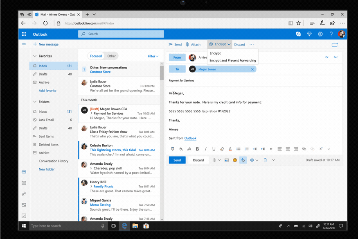Image resolution: width=358 pixels, height=239 pixels.
Task: Click New message
Action: (46, 44)
